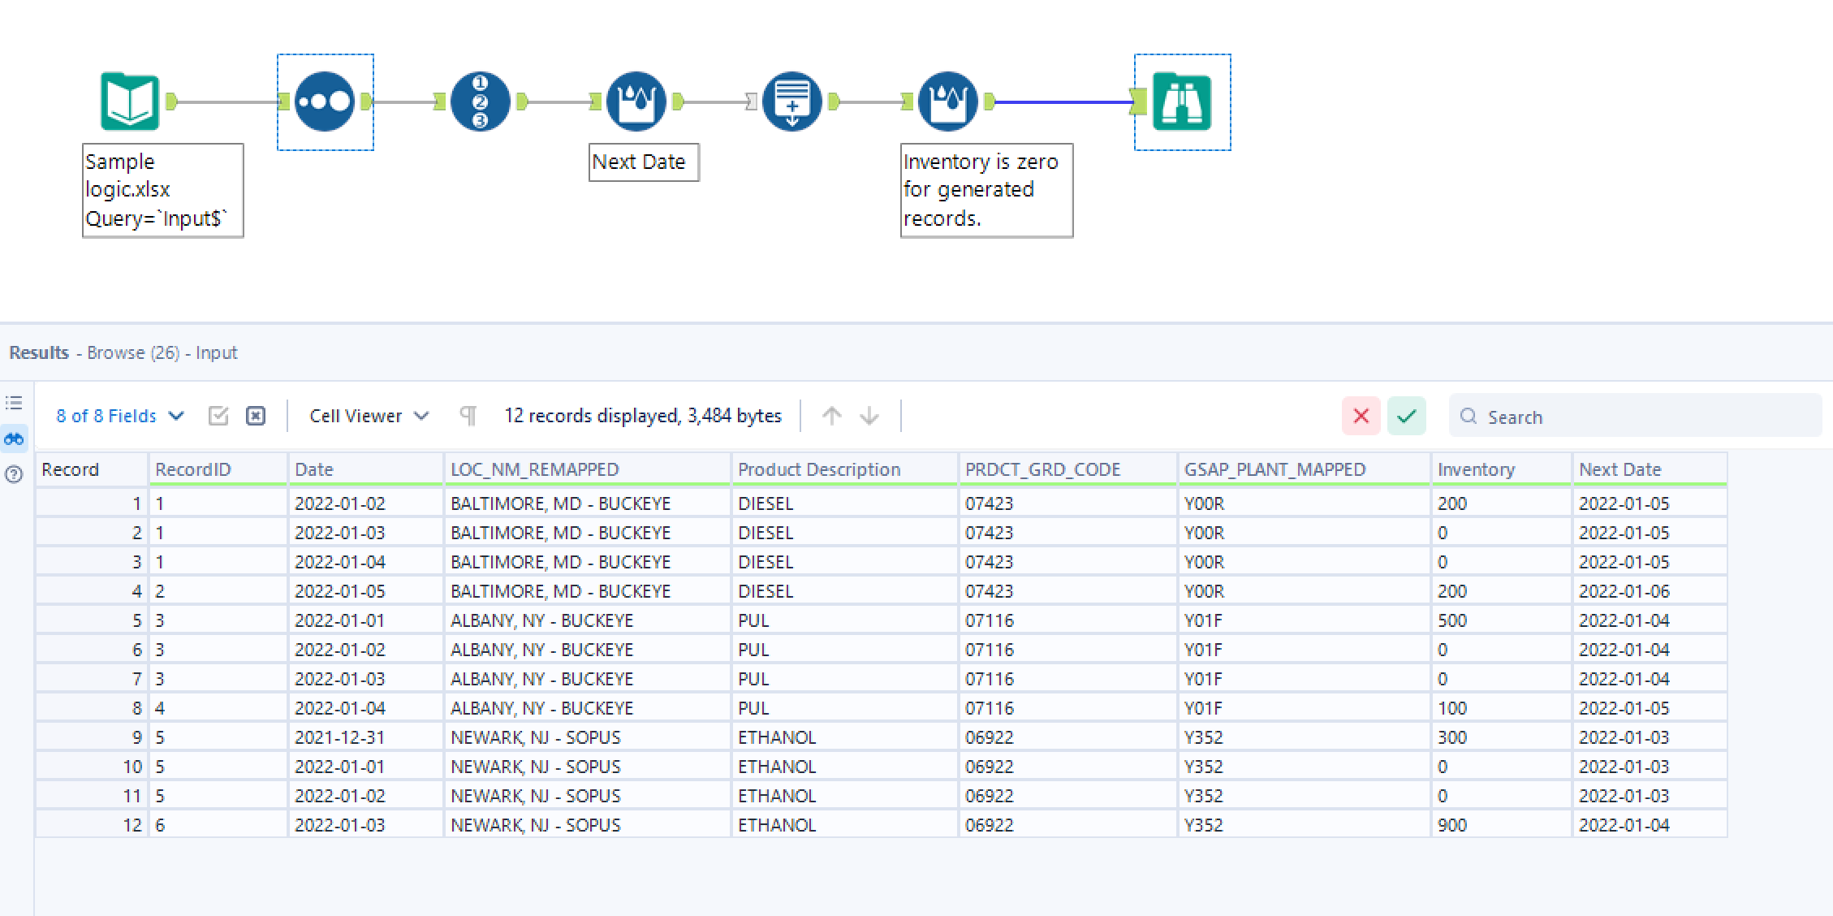Select the Input Data book tool

coord(130,102)
